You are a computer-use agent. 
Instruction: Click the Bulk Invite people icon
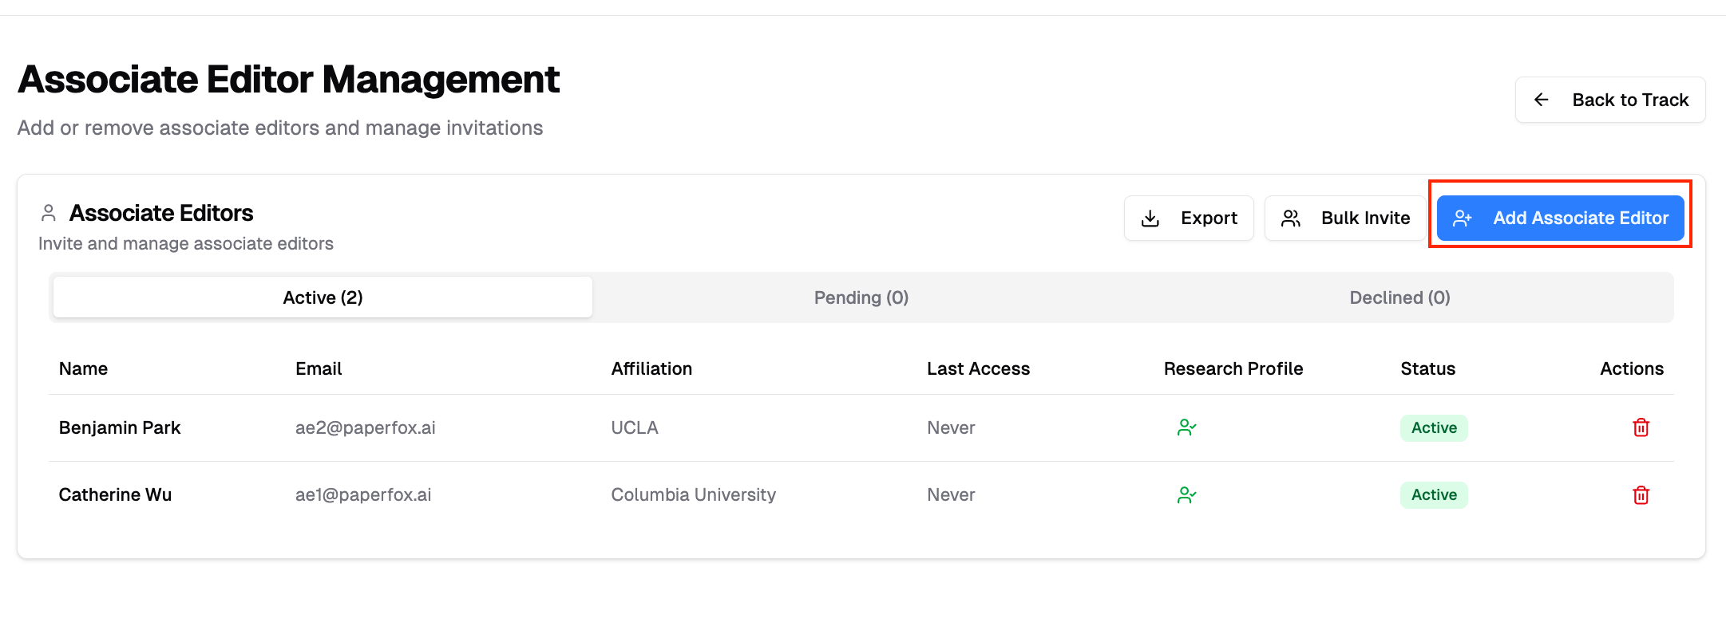click(1291, 219)
